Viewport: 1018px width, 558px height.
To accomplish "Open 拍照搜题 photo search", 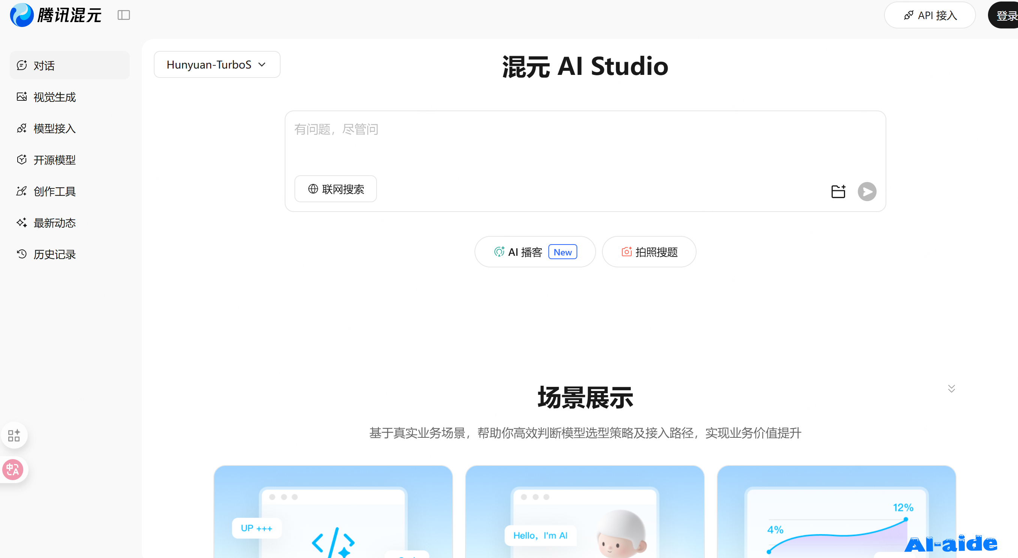I will [649, 252].
